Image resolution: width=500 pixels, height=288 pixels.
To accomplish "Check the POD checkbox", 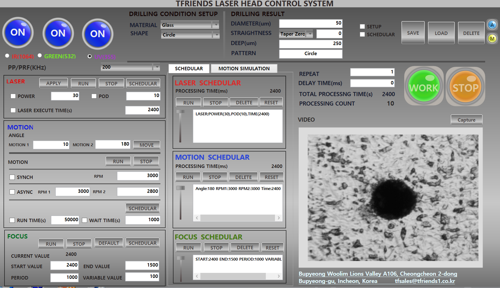I will pos(94,96).
